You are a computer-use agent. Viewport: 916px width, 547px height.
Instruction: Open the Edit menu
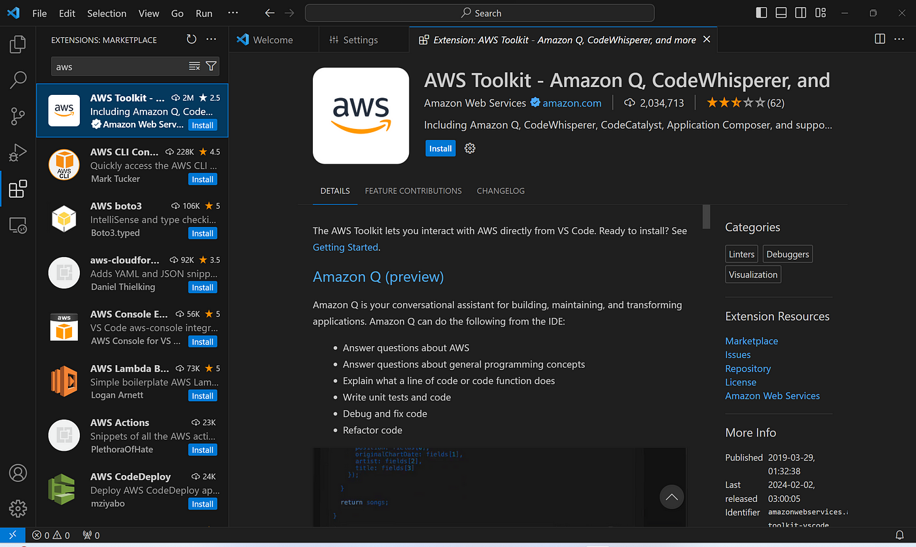tap(67, 13)
